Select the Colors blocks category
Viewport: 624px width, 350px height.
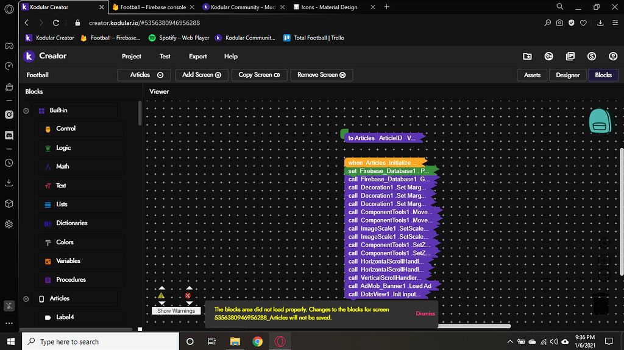81,242
